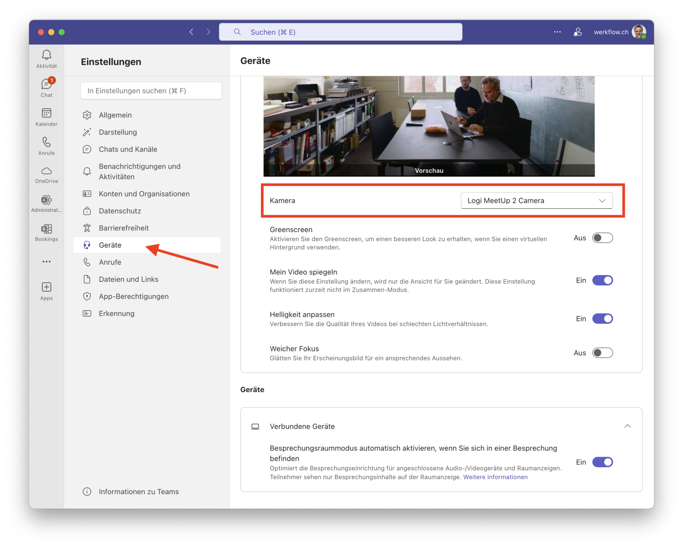The width and height of the screenshot is (683, 547).
Task: Click the In Einstellungen suchen field
Action: [151, 91]
